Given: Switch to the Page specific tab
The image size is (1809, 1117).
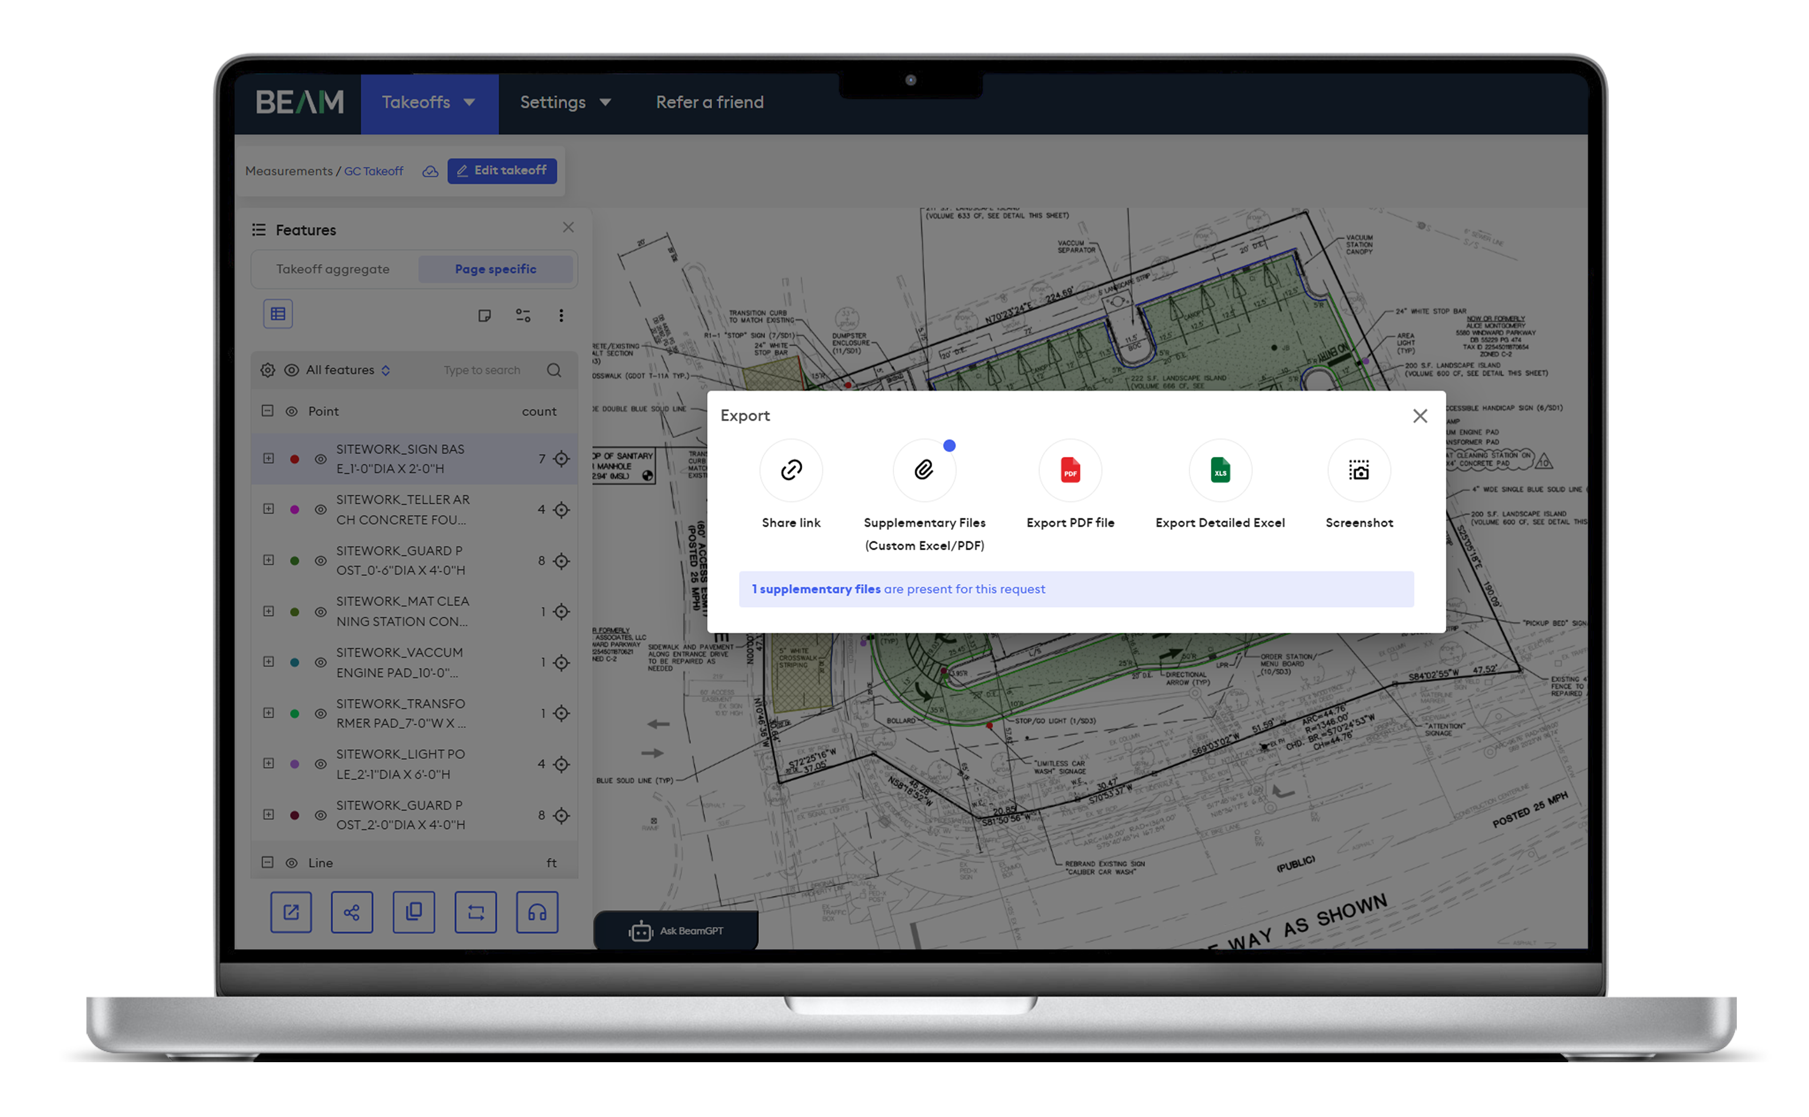Looking at the screenshot, I should [496, 269].
